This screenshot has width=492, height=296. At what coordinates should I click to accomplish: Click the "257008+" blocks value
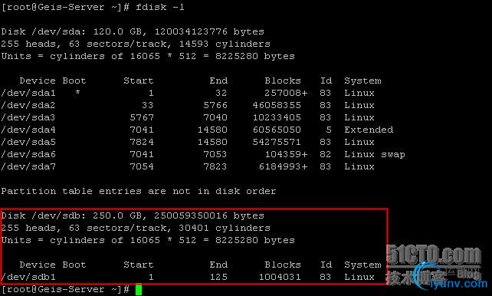point(286,93)
